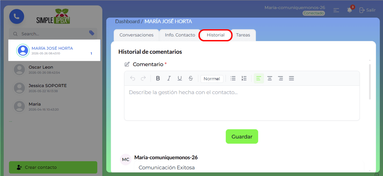Toggle bold formatting

click(x=158, y=79)
